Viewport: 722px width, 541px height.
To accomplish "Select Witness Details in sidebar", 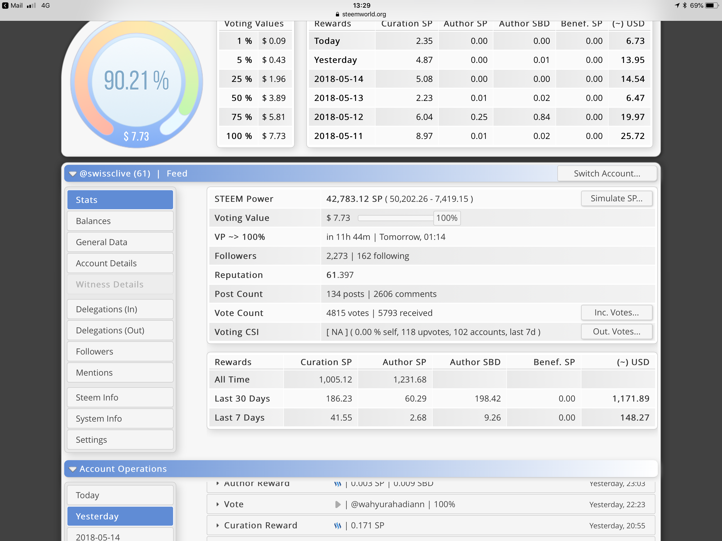I will (120, 285).
